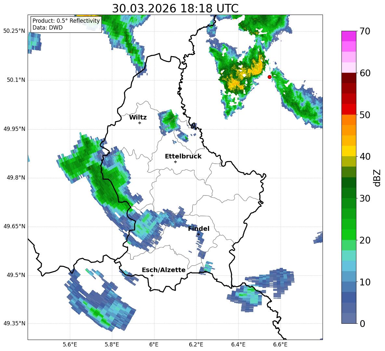Image resolution: width=385 pixels, height=351 pixels.
Task: Click the 49.95°N latitude label
Action: point(14,129)
